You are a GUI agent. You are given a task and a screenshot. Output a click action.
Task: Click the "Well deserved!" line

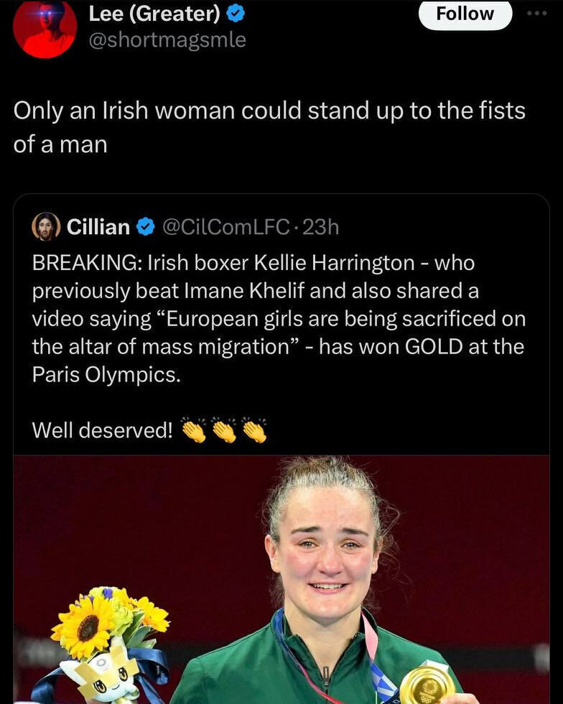pyautogui.click(x=102, y=430)
